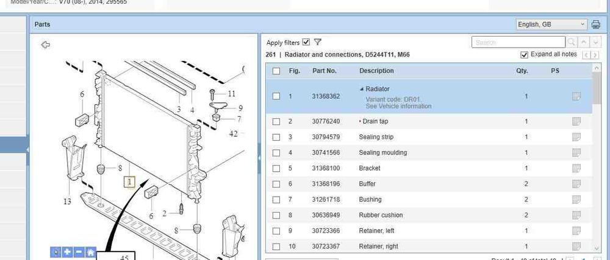
Task: Reset diagram view with home icon
Action: [x=90, y=252]
